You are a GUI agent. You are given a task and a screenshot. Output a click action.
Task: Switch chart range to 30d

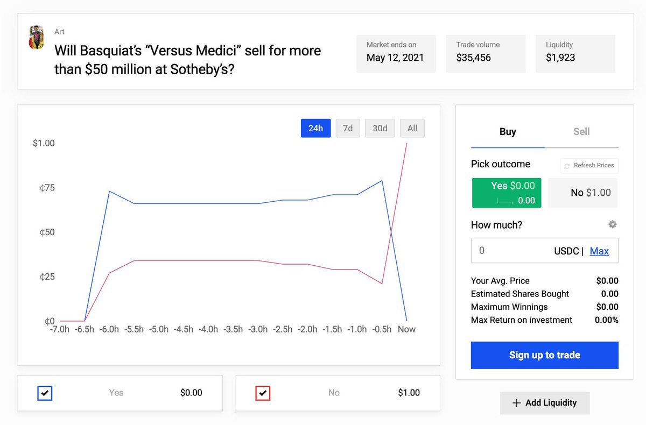tap(380, 128)
